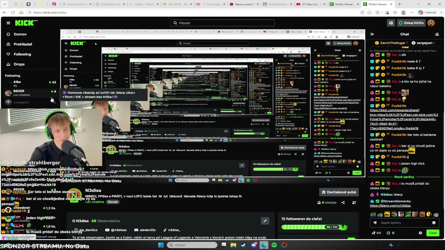Open the kick.com/rewards/share link in chat
This screenshot has width=445, height=250.
point(404,119)
